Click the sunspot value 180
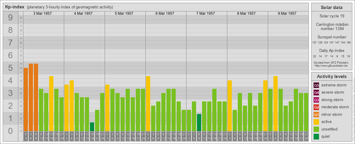 point(348,43)
